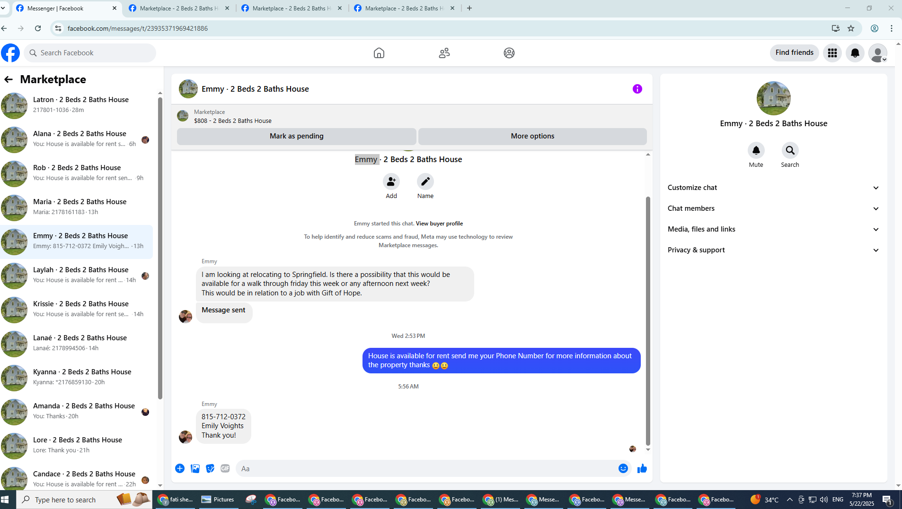902x509 pixels.
Task: Open the account profile avatar menu
Action: tap(878, 53)
